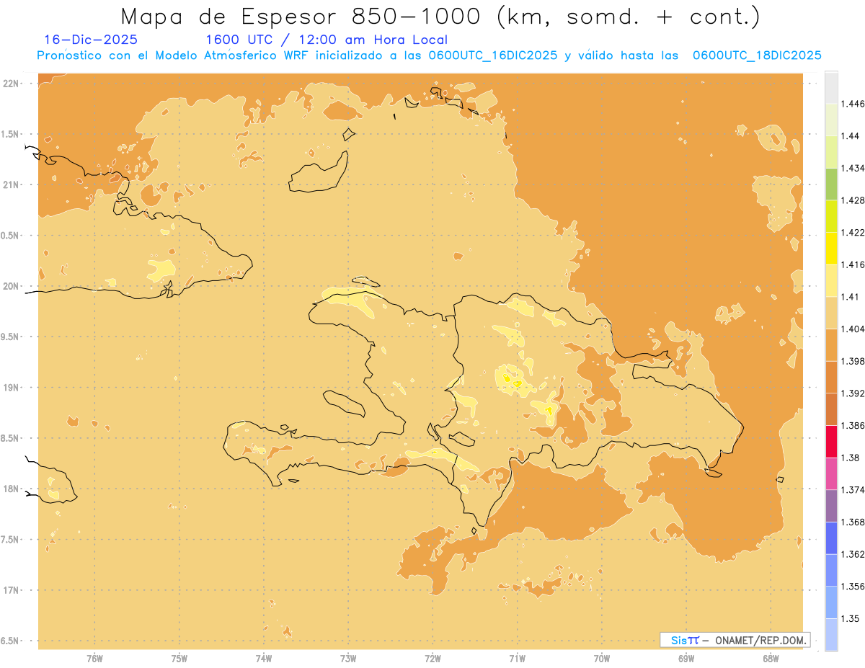Pick the purple swatch between 1.368 and 1.374
Viewport: 865px width, 668px height.
click(831, 506)
